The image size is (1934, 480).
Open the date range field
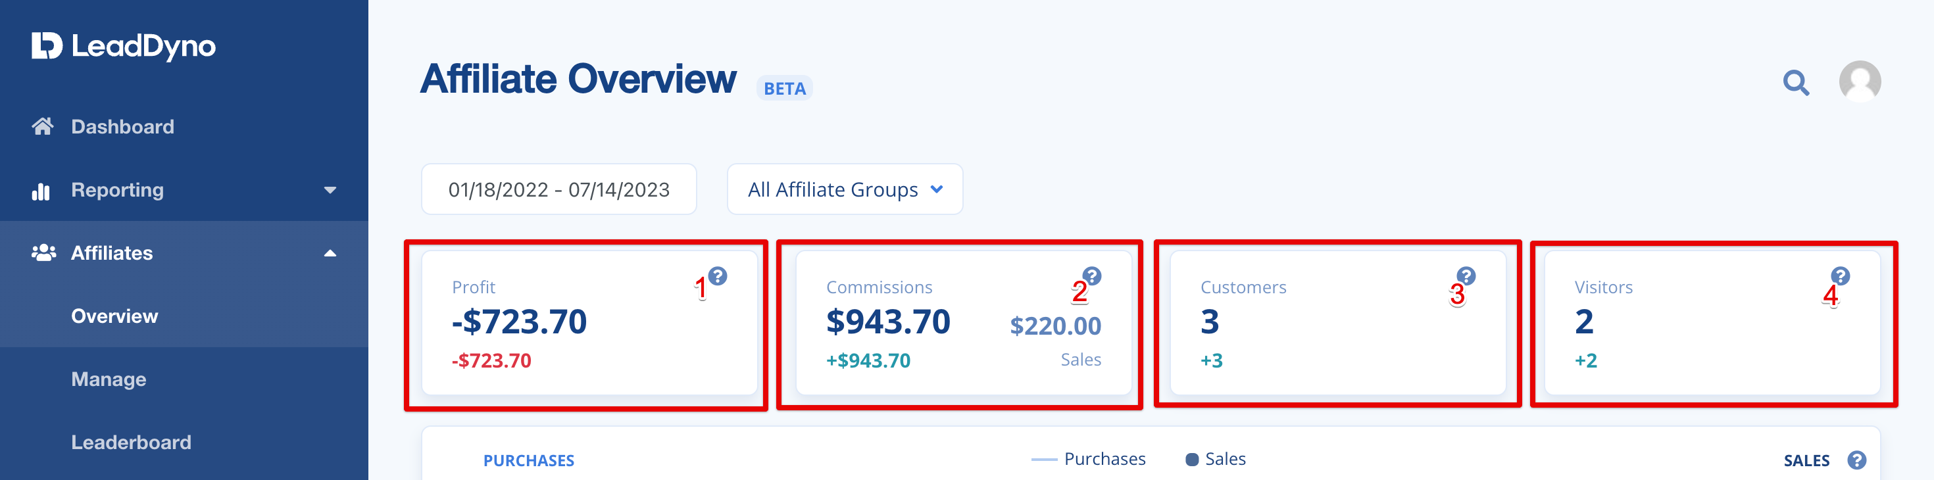(558, 189)
